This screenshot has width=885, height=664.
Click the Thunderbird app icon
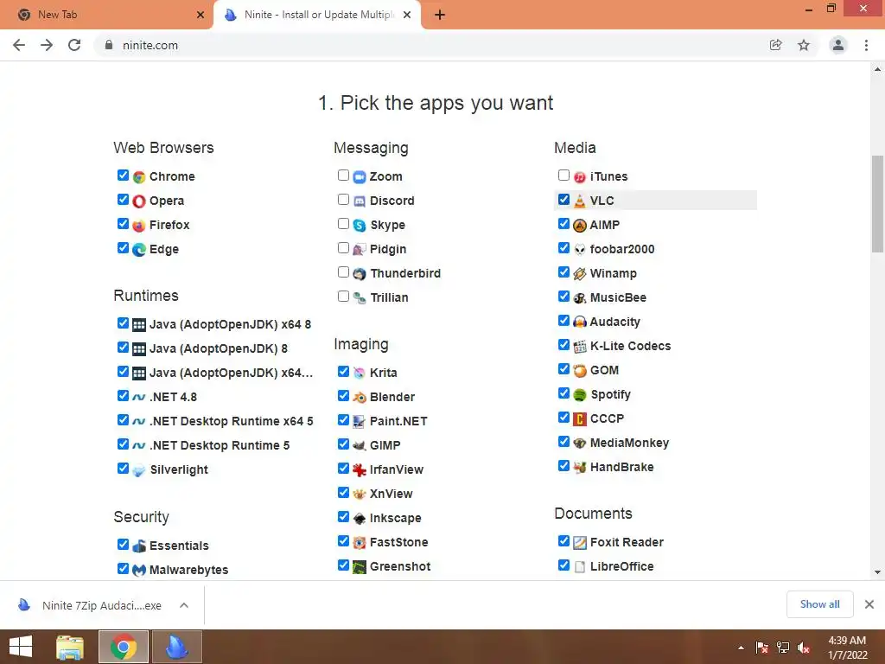tap(360, 274)
